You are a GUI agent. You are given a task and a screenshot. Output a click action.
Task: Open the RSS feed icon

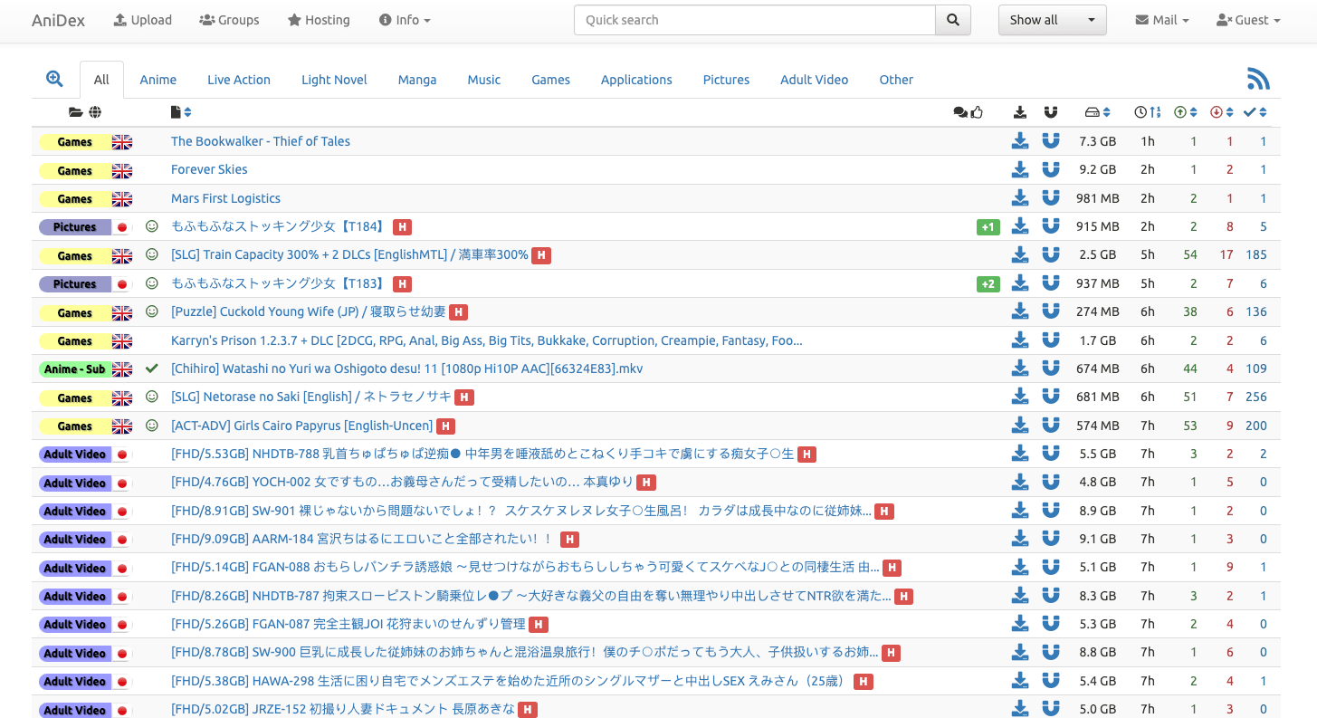coord(1258,79)
